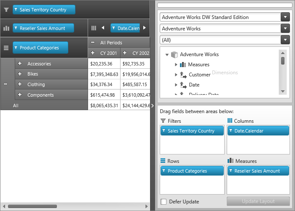Click filter icon on Product Categories in Rows list
Viewport: 295px width, 211px height.
(x=164, y=170)
